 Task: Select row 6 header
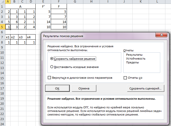3,32
